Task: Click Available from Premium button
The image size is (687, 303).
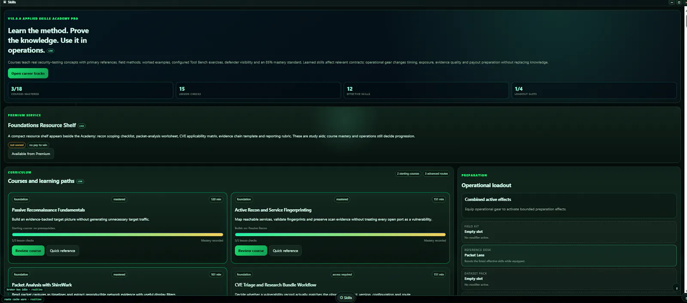Action: coord(31,154)
